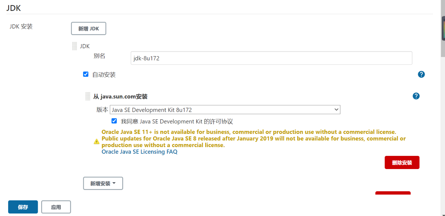
Task: Open help for the 自动安装 option
Action: click(x=421, y=74)
